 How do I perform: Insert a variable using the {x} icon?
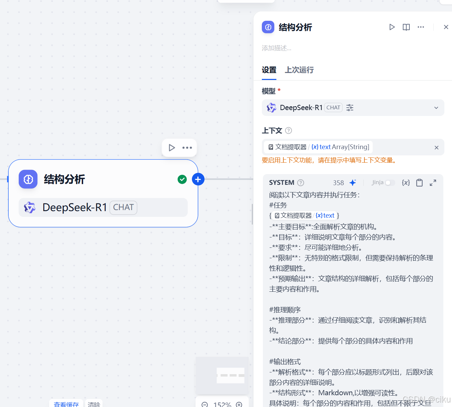(406, 182)
